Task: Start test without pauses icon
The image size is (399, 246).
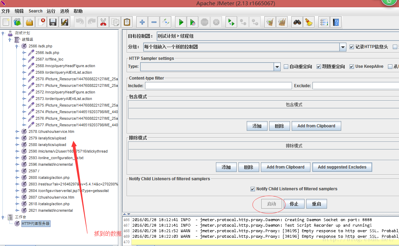Action: click(x=193, y=22)
